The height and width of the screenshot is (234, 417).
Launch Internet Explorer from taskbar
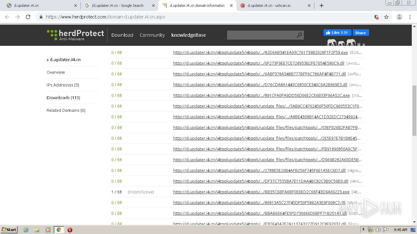(x=26, y=230)
